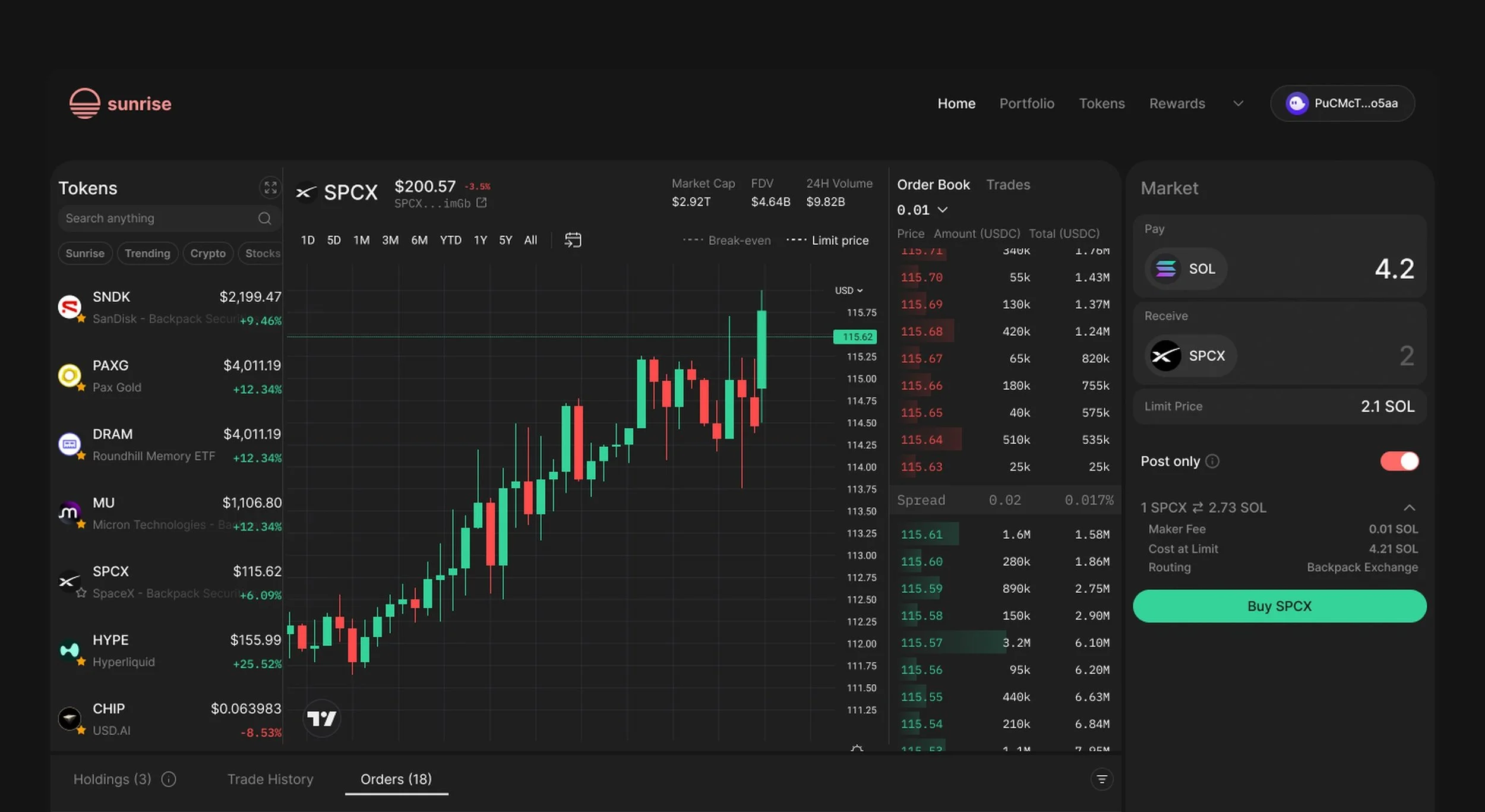The width and height of the screenshot is (1485, 812).
Task: Open the chart date range icon
Action: (573, 240)
